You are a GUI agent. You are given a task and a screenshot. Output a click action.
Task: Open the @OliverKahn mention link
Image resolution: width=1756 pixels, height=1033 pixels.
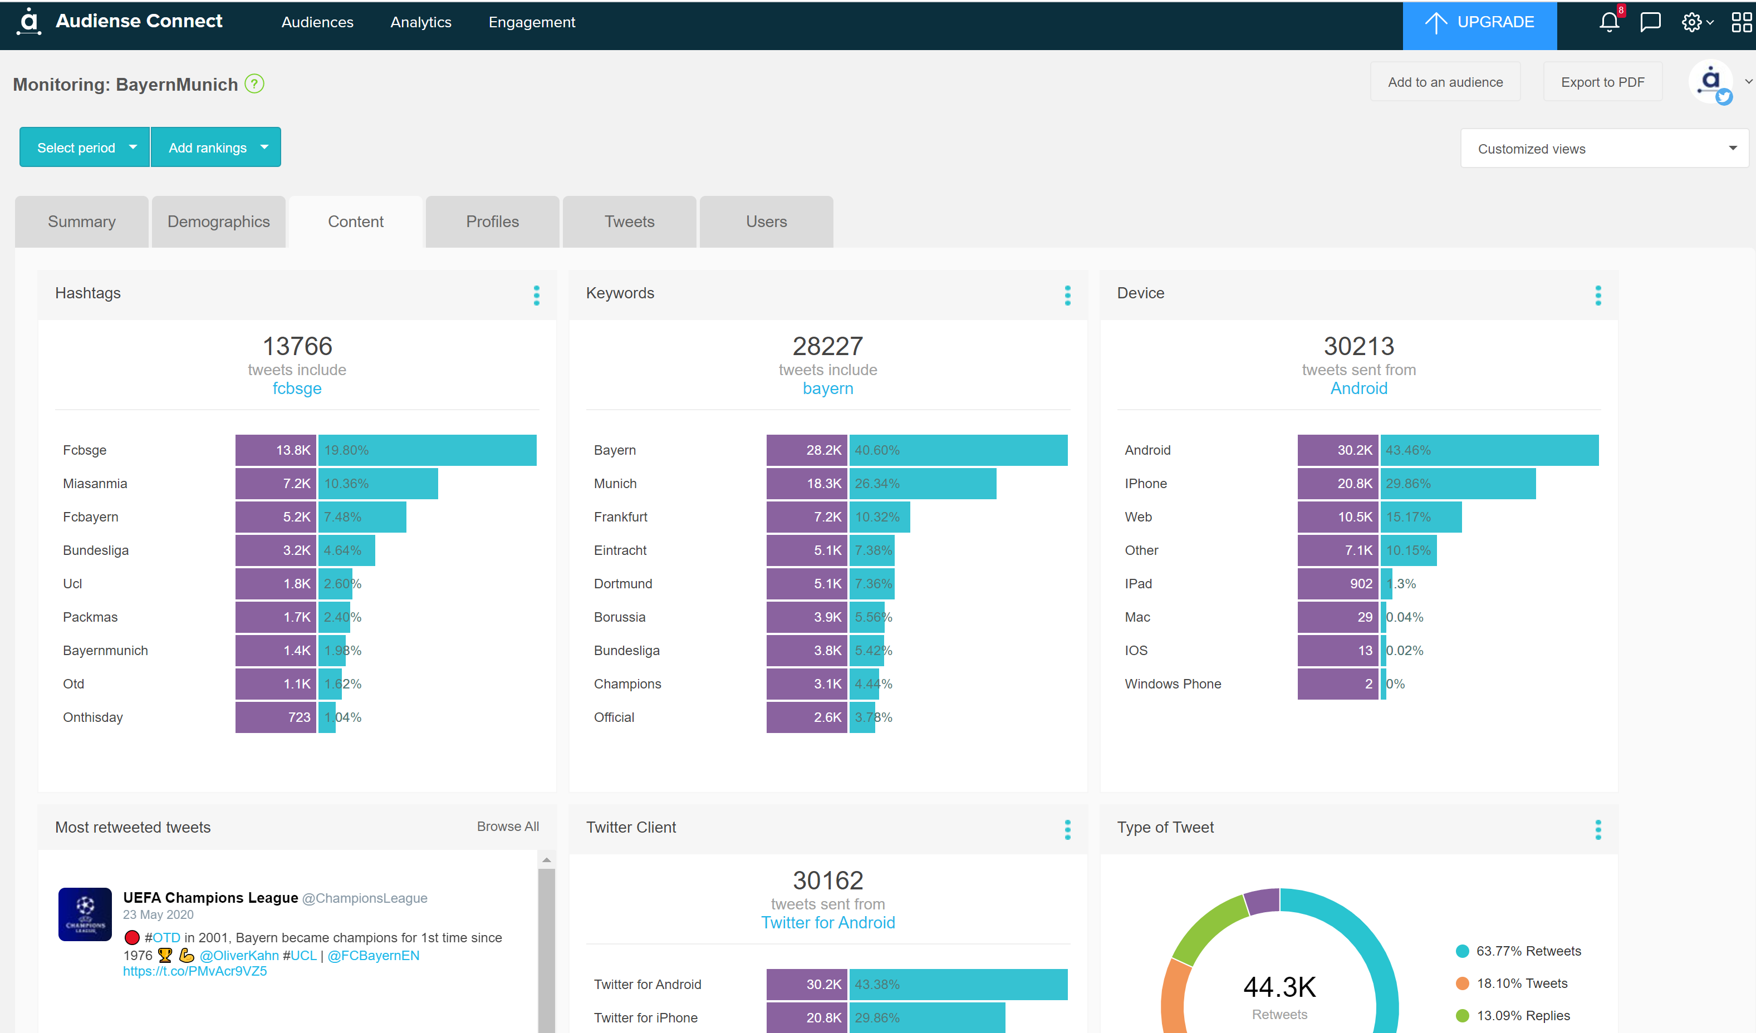tap(239, 955)
